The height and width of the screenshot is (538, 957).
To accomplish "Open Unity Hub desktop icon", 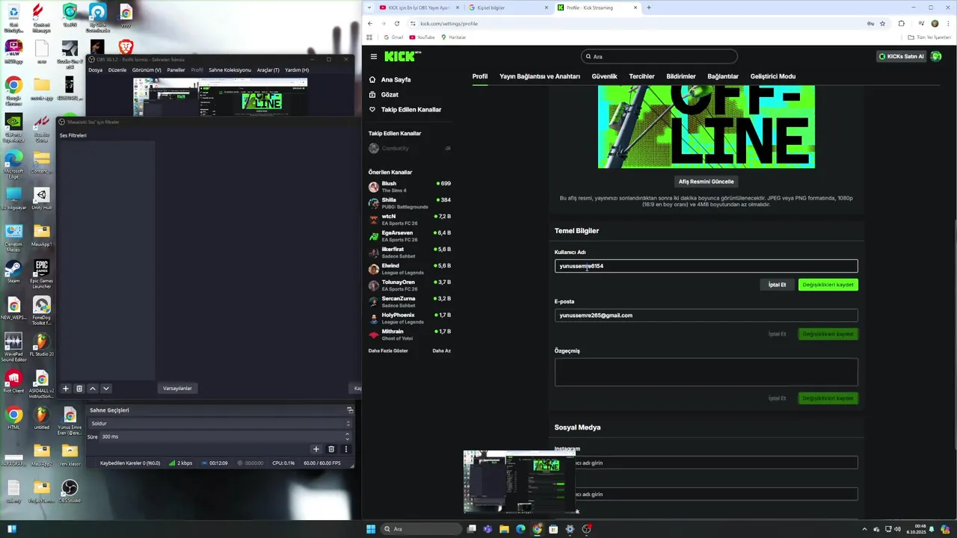I will 42,199.
